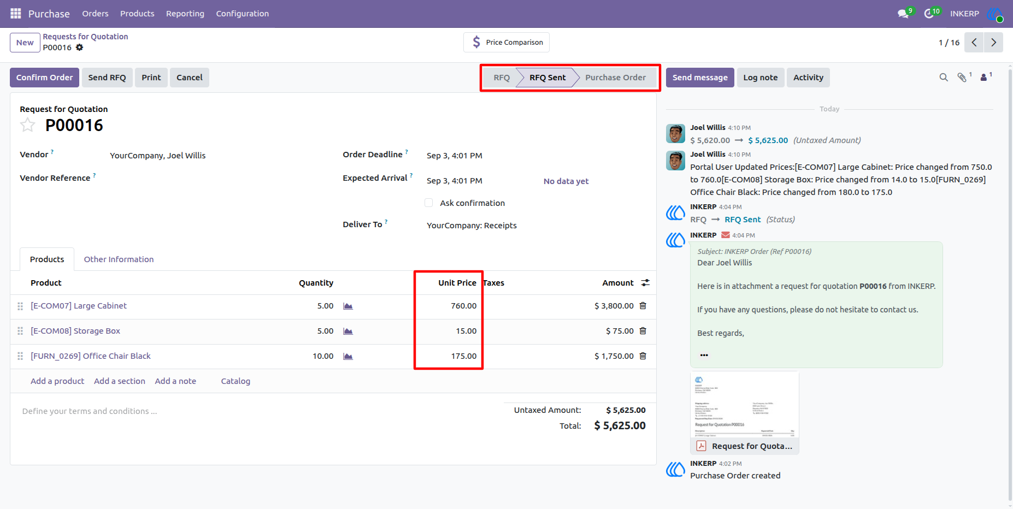The image size is (1013, 509).
Task: Go to the previous record arrow
Action: click(x=974, y=43)
